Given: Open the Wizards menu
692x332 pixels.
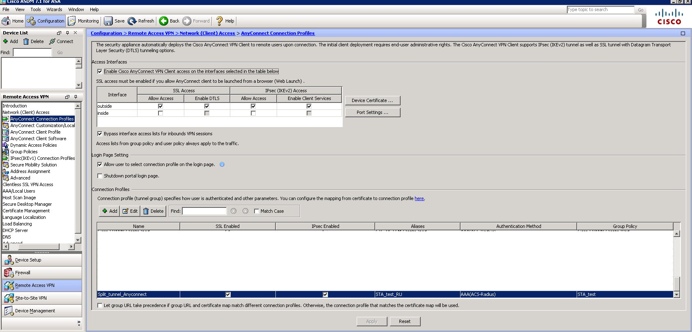Looking at the screenshot, I should coord(55,9).
